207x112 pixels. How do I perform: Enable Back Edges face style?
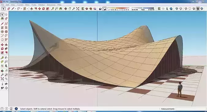181,9
